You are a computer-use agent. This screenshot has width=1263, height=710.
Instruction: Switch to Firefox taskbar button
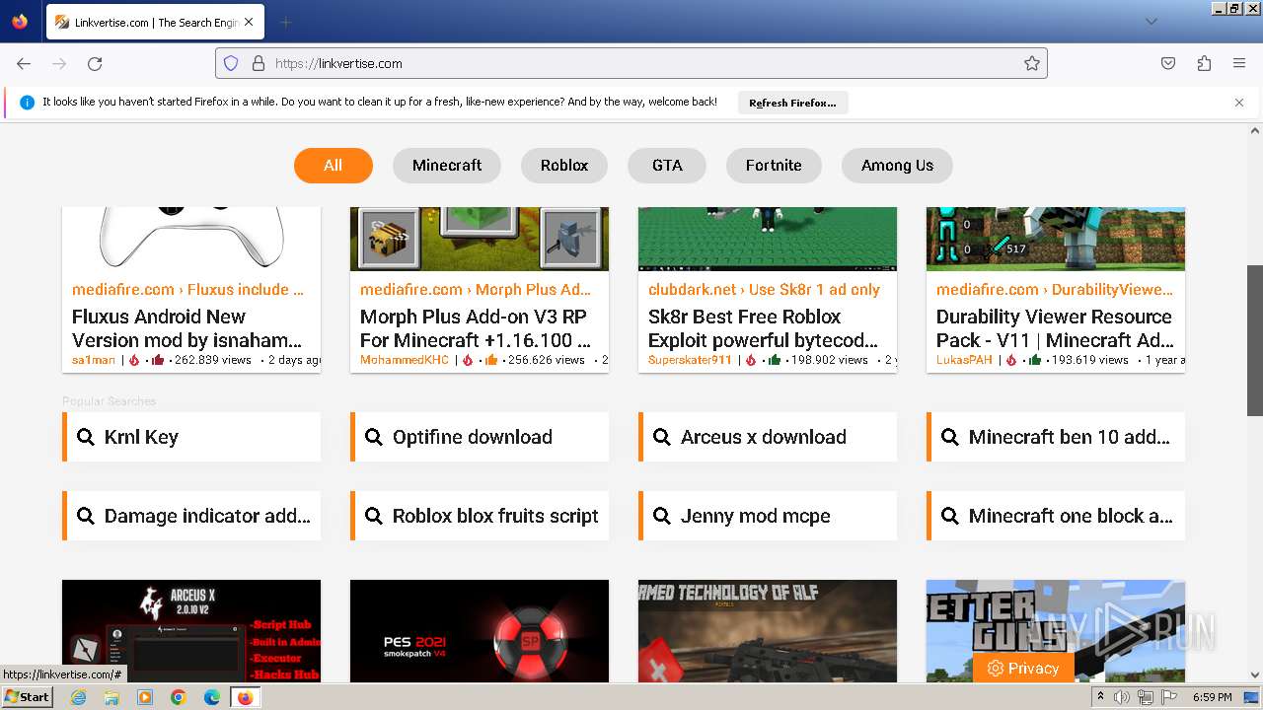pyautogui.click(x=245, y=697)
